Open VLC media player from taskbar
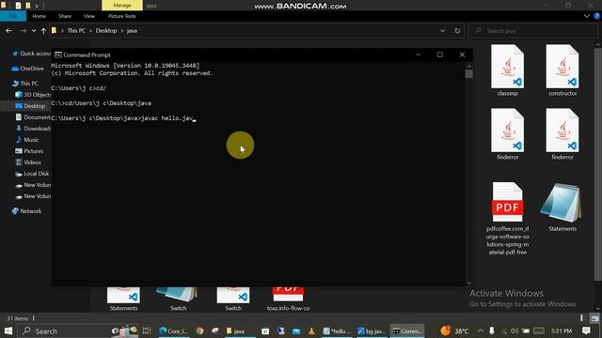Image resolution: width=602 pixels, height=338 pixels. click(311, 330)
